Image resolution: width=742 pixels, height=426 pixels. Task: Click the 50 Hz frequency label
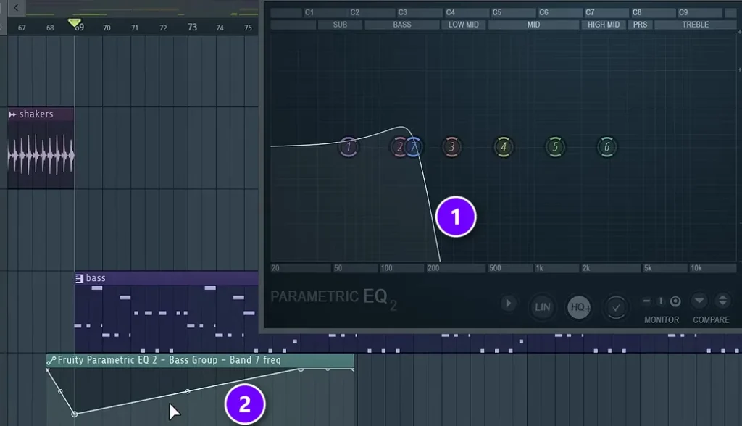point(338,268)
